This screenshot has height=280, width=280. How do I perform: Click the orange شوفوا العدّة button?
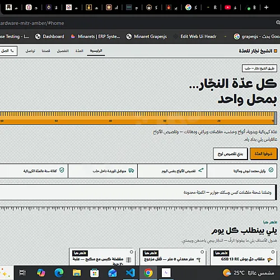[x=263, y=153]
